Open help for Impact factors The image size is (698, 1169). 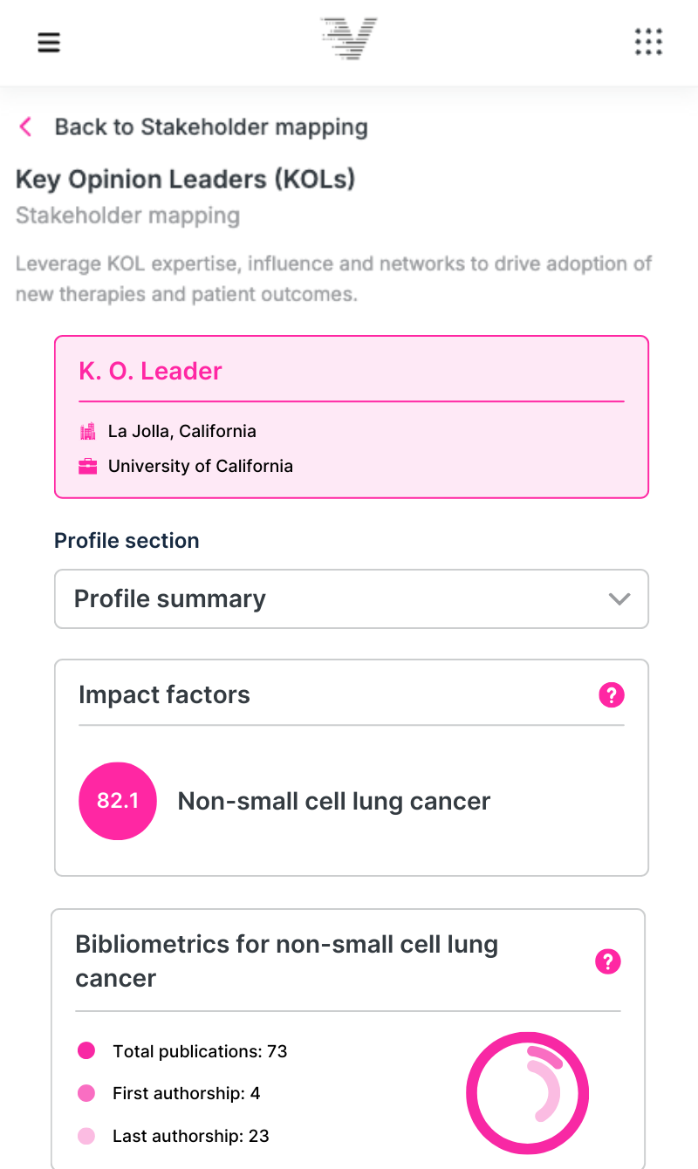(x=612, y=695)
